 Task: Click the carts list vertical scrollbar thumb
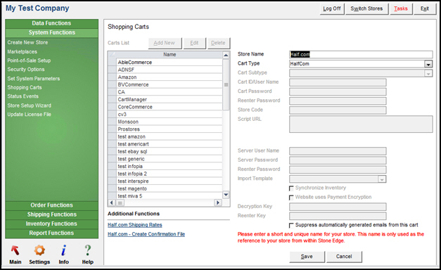pyautogui.click(x=226, y=84)
